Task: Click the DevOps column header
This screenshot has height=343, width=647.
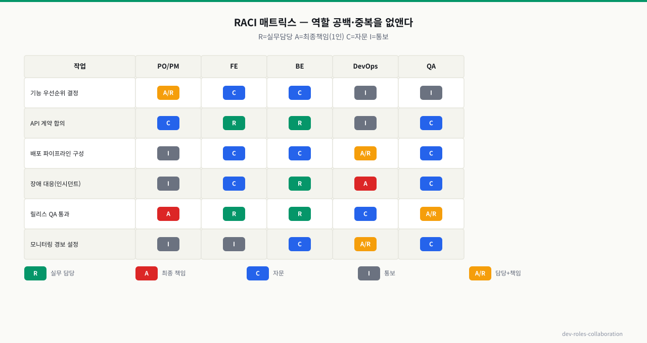Action: click(365, 66)
